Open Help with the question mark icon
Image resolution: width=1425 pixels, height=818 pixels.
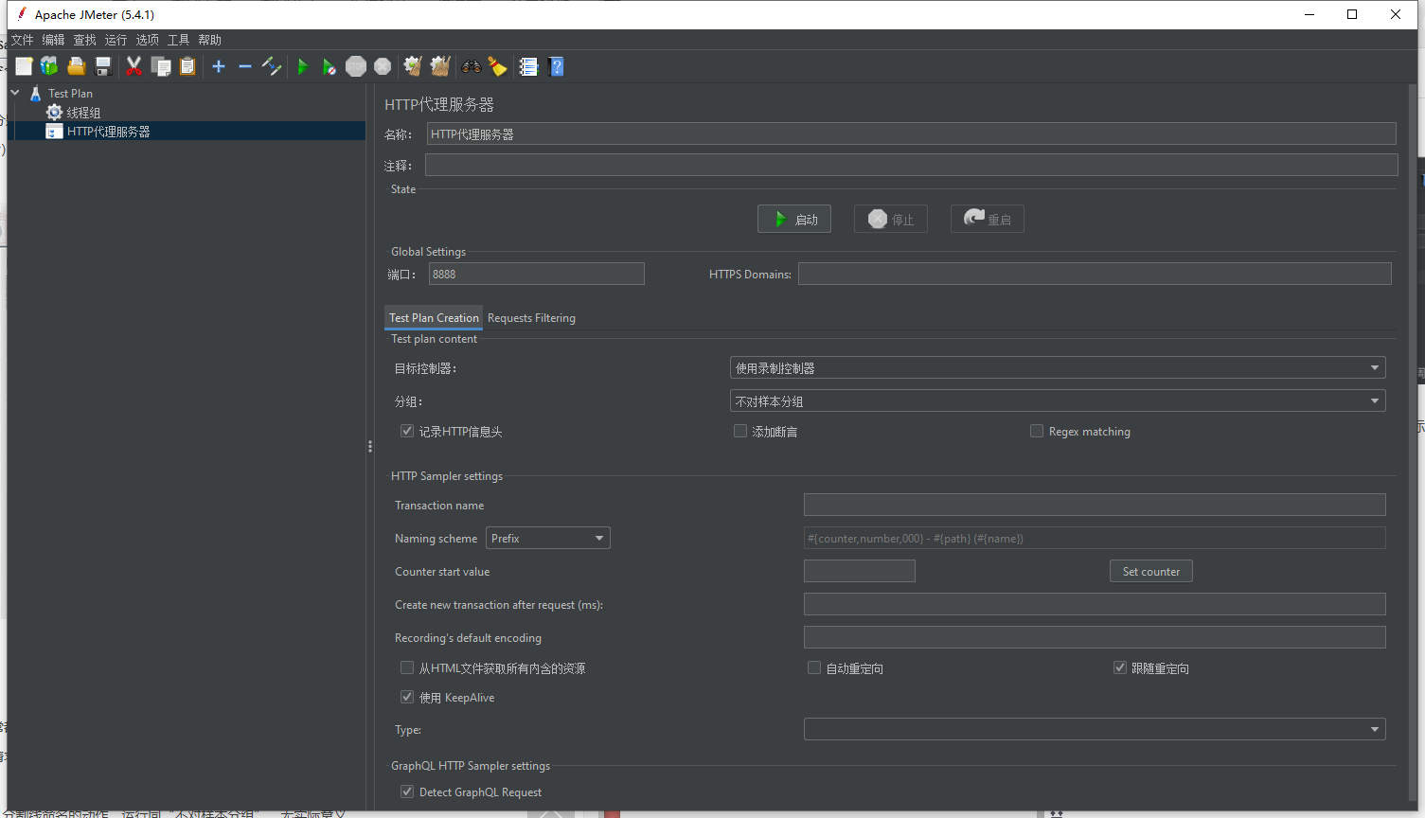click(556, 66)
